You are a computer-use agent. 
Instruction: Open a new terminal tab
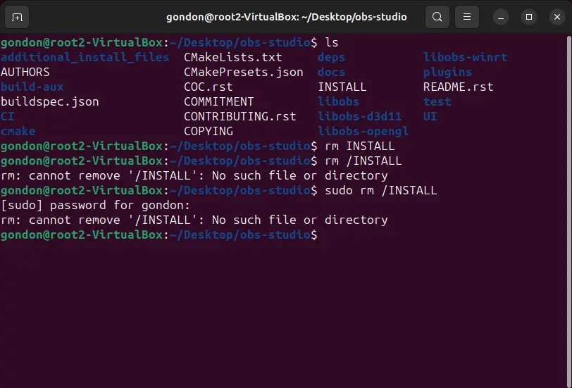point(17,17)
